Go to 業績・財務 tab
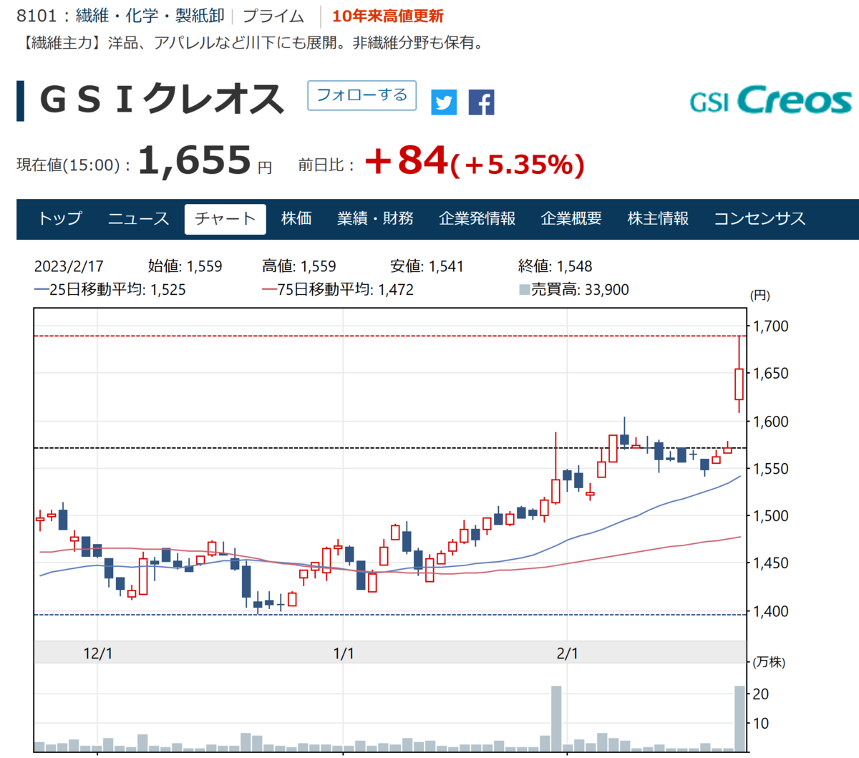This screenshot has width=859, height=758. click(375, 218)
